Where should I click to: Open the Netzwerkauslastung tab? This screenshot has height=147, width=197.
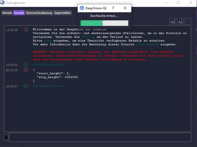click(x=39, y=13)
